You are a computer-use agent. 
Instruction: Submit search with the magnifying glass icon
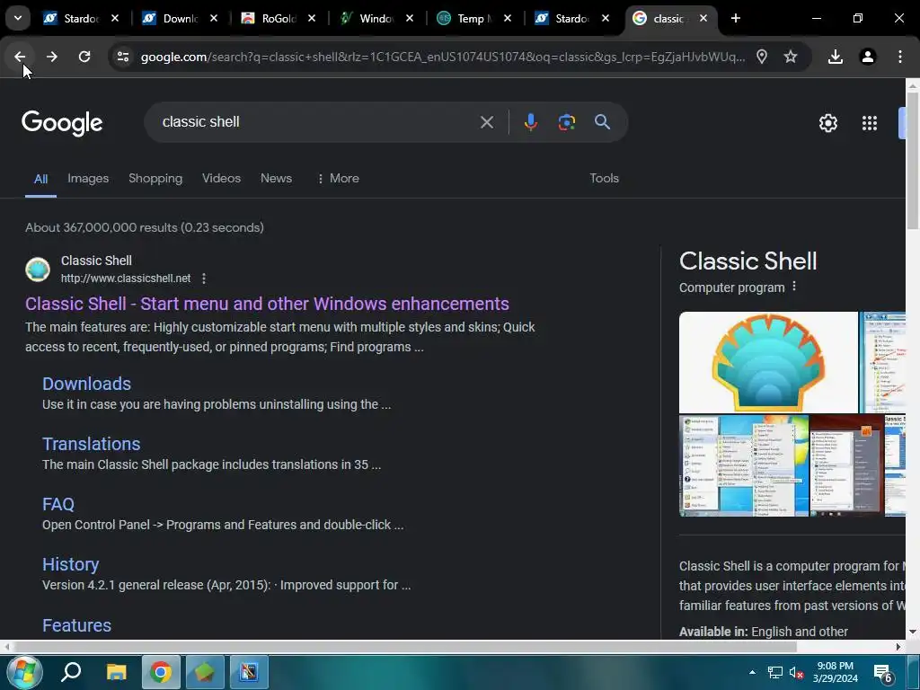(x=602, y=122)
